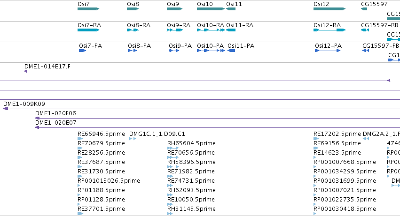Image resolution: width=400 pixels, height=216 pixels.
Task: Click the Osi12 gene arrow bar
Action: tap(329, 9)
